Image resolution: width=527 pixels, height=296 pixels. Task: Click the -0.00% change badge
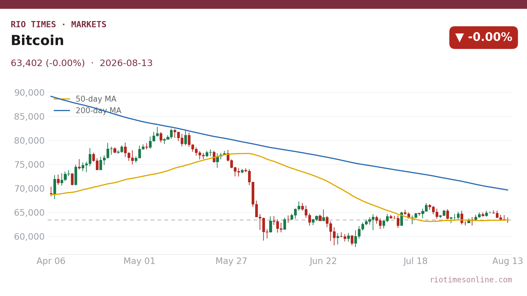[x=483, y=38]
